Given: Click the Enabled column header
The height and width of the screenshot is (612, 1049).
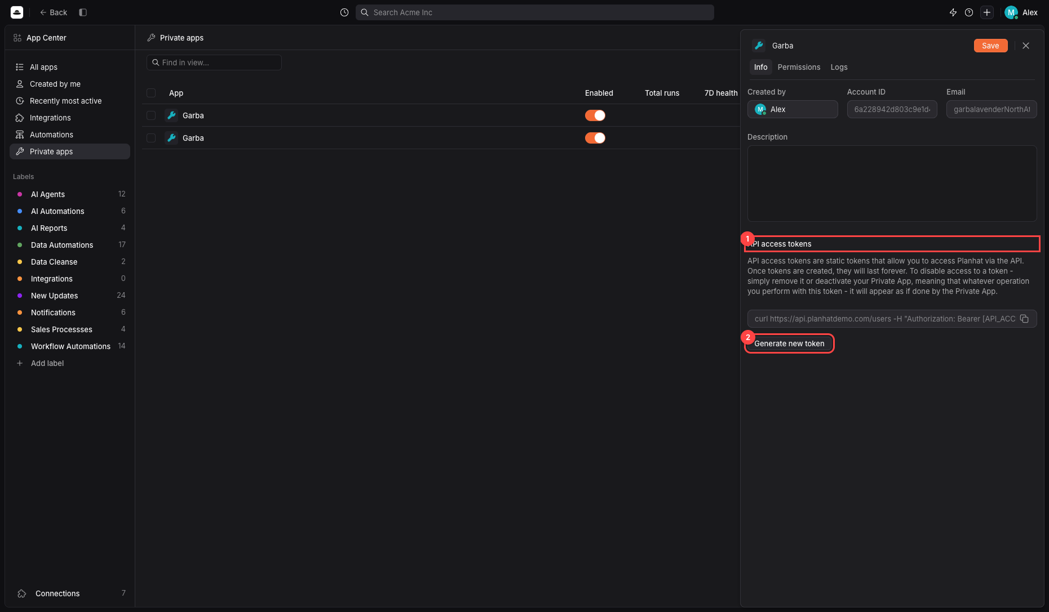Looking at the screenshot, I should pyautogui.click(x=599, y=93).
